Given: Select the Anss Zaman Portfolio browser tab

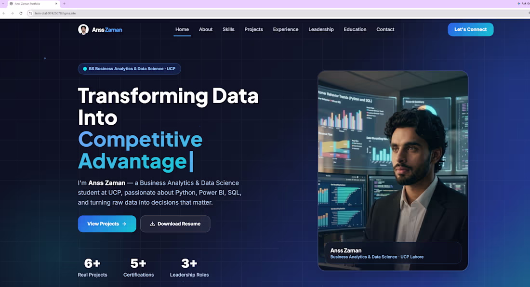Looking at the screenshot, I should tap(33, 4).
